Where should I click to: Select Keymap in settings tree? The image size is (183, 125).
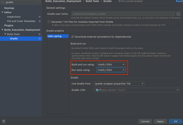tap(9, 8)
